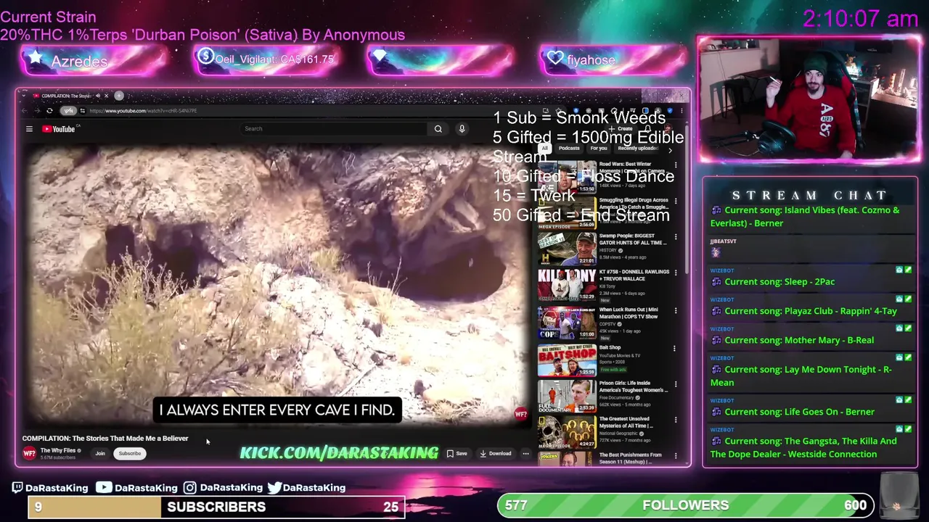The image size is (929, 522).
Task: Toggle the VPN badge in address bar
Action: coord(68,111)
